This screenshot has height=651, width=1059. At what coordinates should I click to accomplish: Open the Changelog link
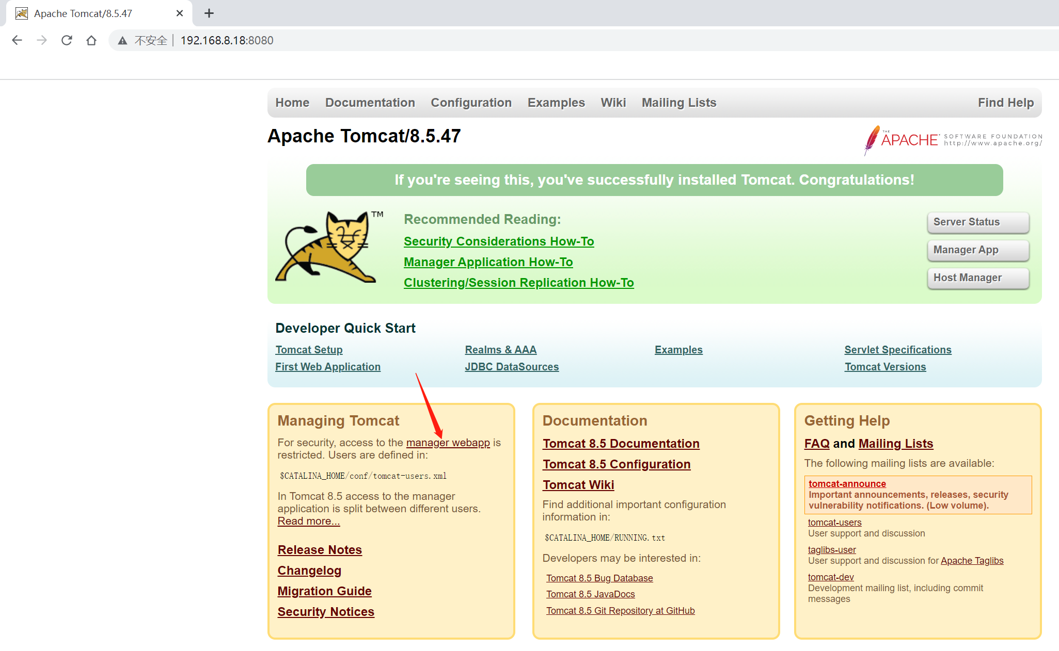[309, 571]
